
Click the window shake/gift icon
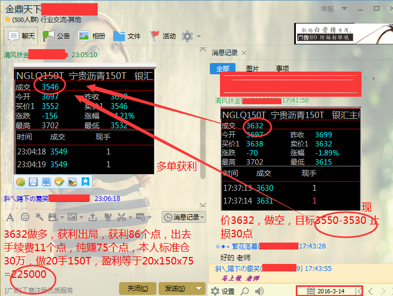point(53,217)
